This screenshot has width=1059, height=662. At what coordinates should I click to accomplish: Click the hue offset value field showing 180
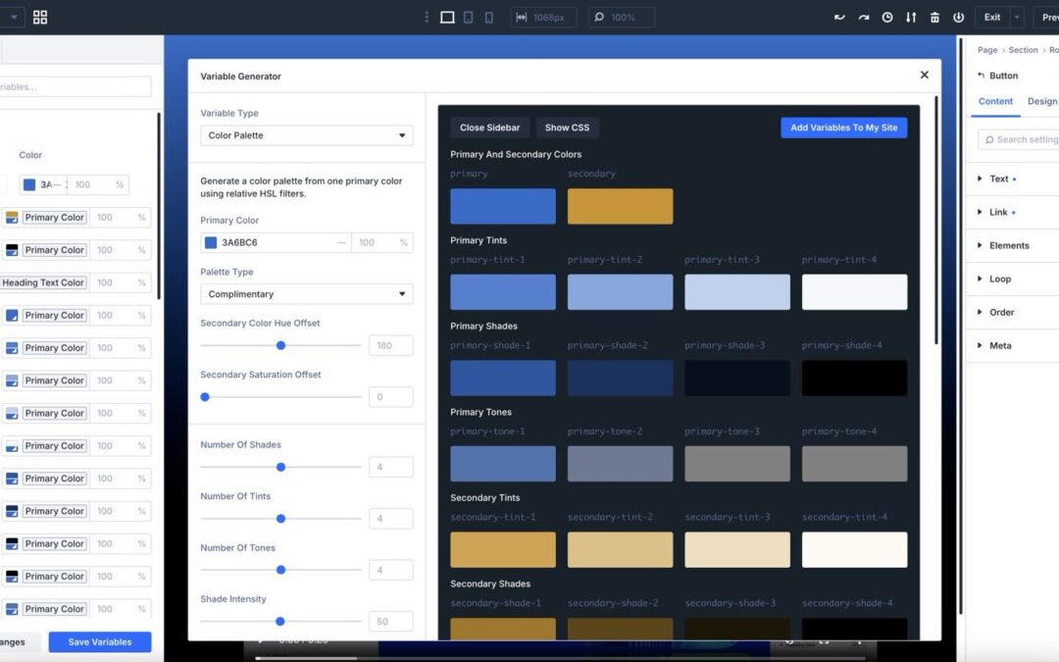[391, 345]
